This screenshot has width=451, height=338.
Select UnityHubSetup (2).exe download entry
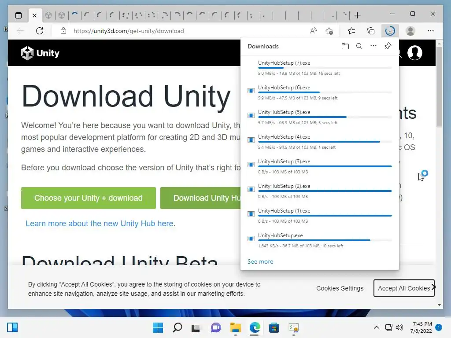pos(320,191)
